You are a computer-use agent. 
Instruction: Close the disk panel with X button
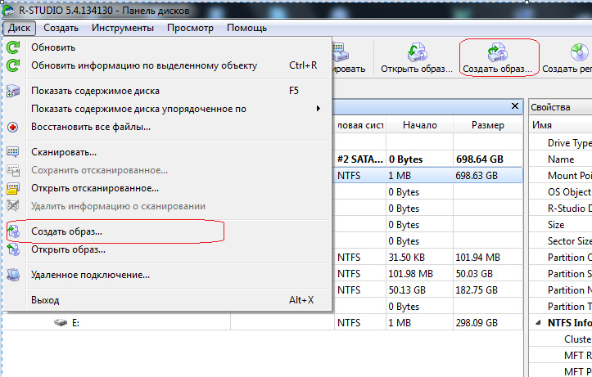[x=515, y=106]
